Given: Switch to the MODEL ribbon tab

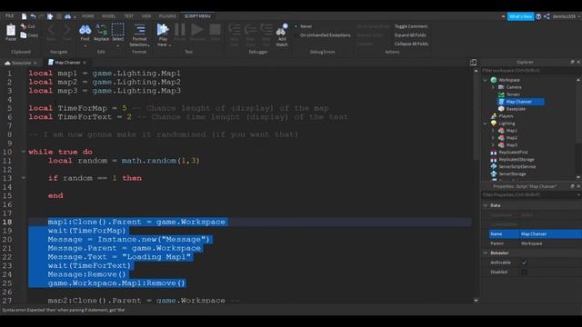Looking at the screenshot, I should coord(109,16).
